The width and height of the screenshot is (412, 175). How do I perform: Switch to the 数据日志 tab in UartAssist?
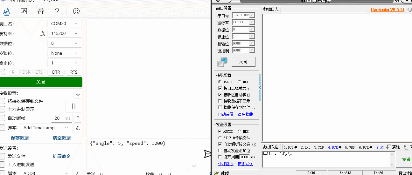click(x=271, y=10)
